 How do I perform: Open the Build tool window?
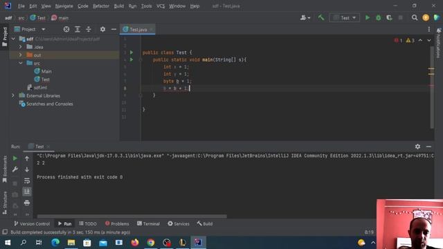[205, 223]
